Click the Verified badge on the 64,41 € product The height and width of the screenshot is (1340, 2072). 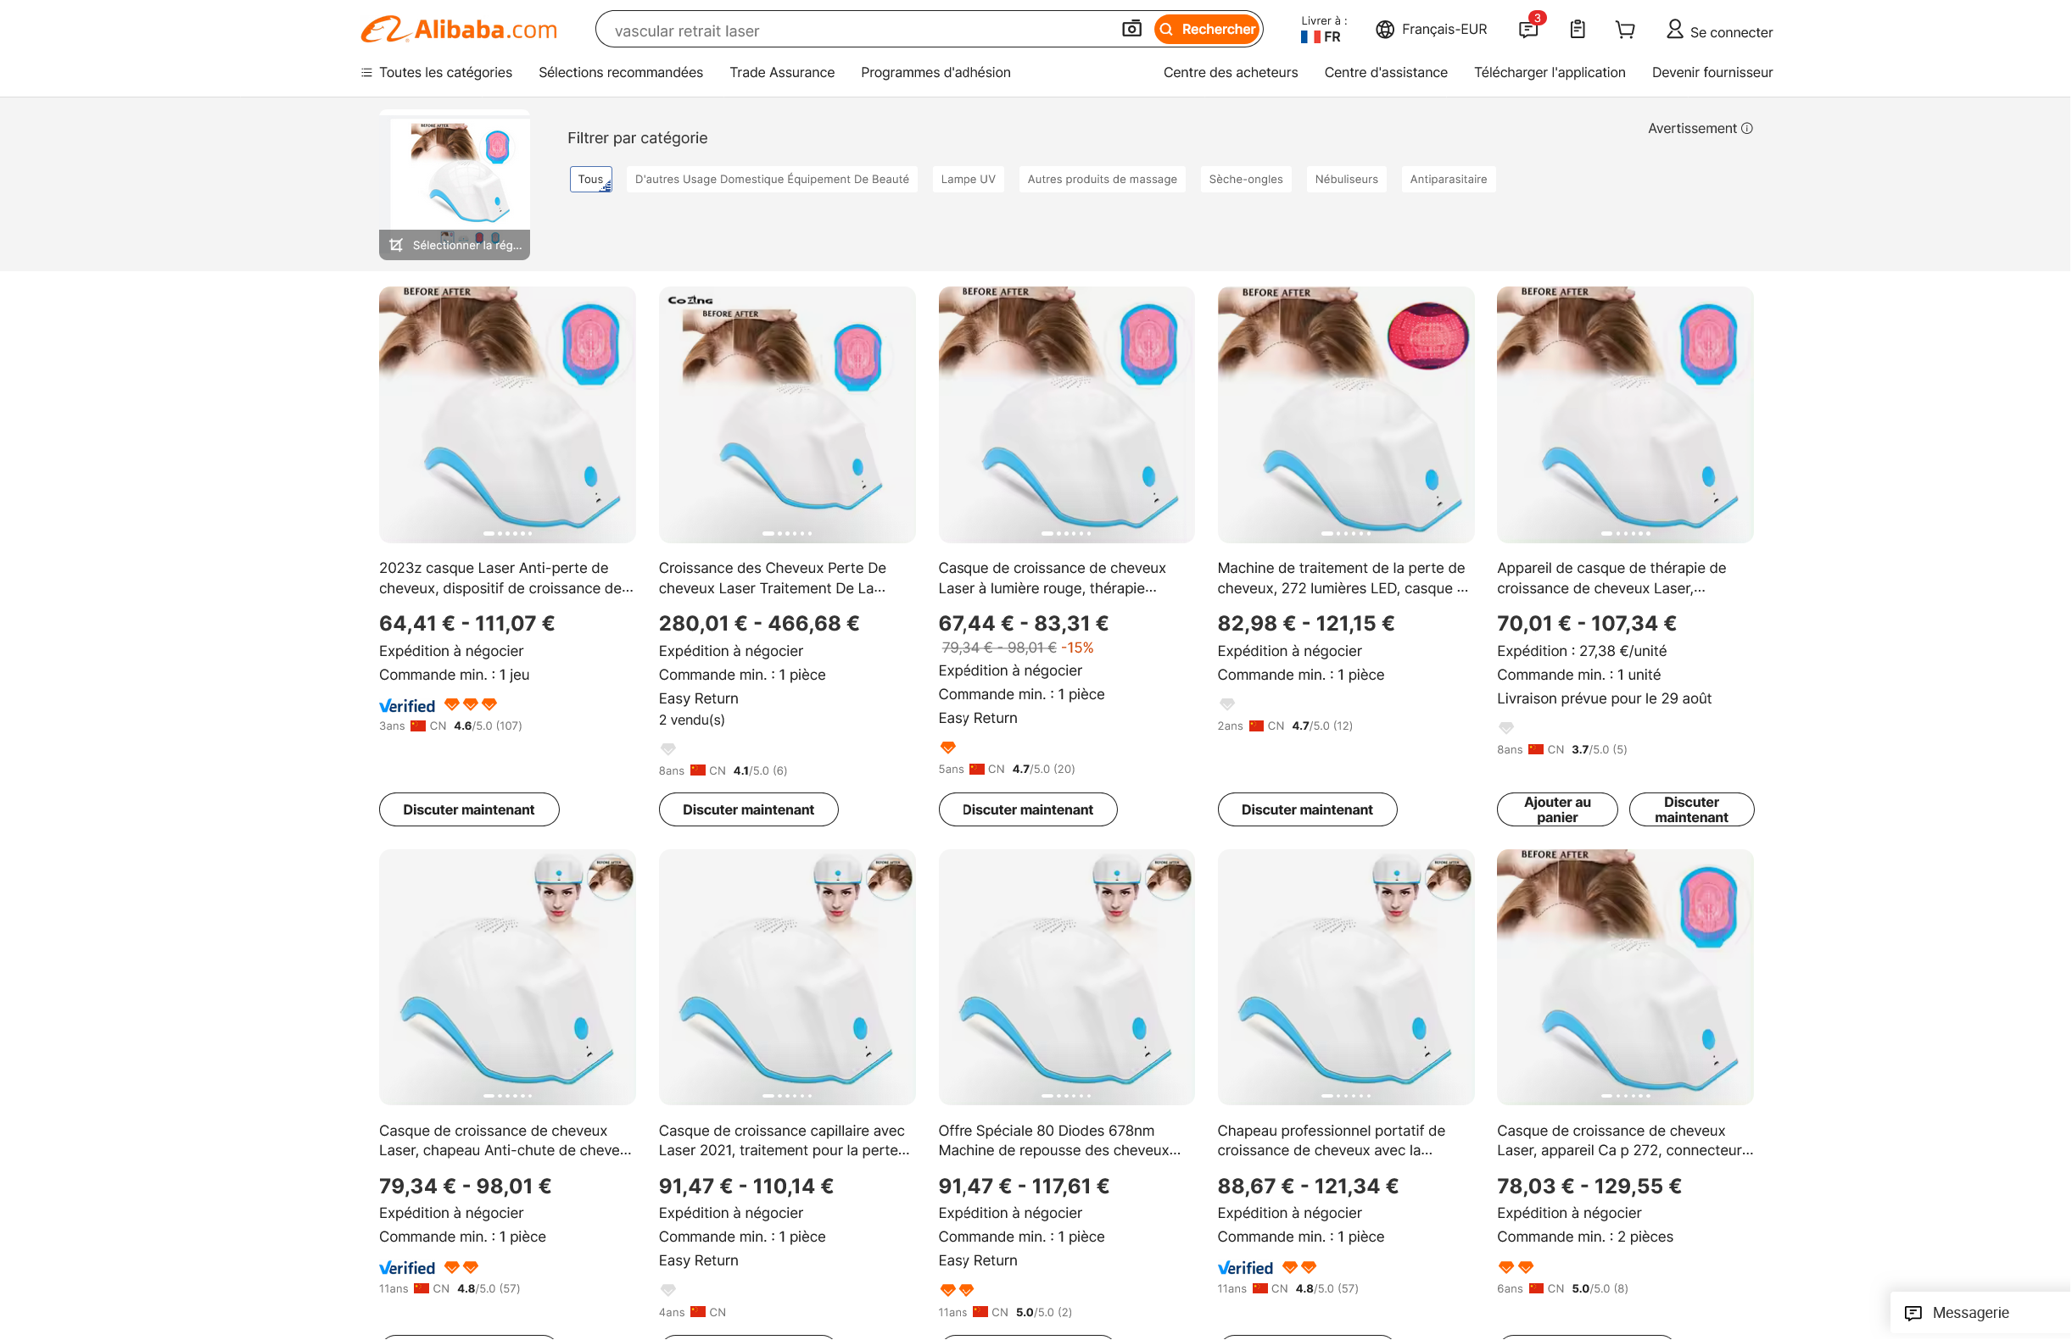tap(406, 705)
